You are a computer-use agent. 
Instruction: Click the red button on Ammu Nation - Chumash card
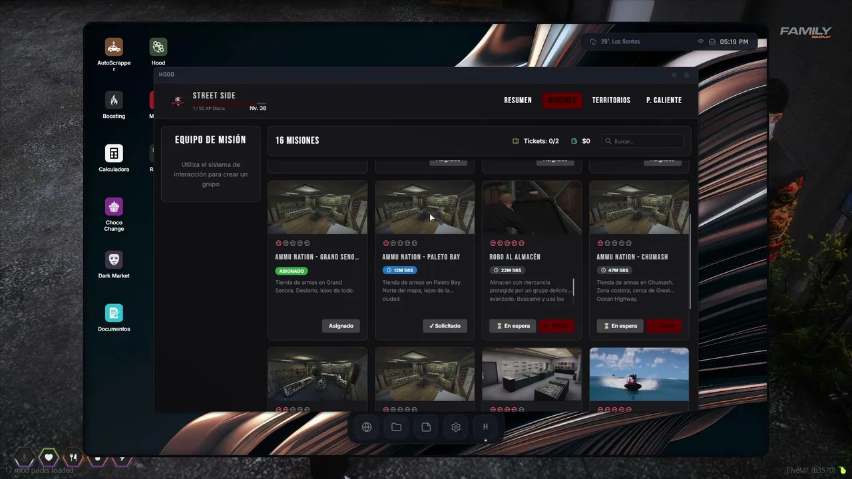click(664, 326)
